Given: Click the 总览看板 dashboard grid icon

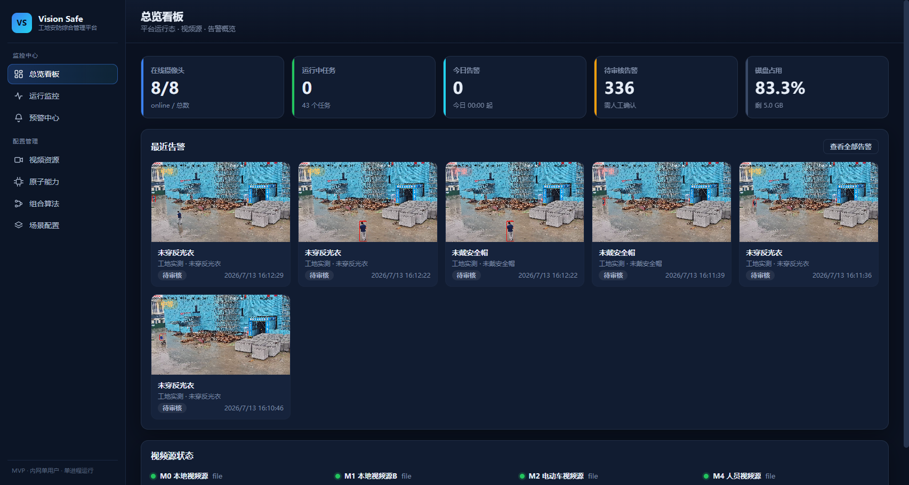Looking at the screenshot, I should point(19,74).
